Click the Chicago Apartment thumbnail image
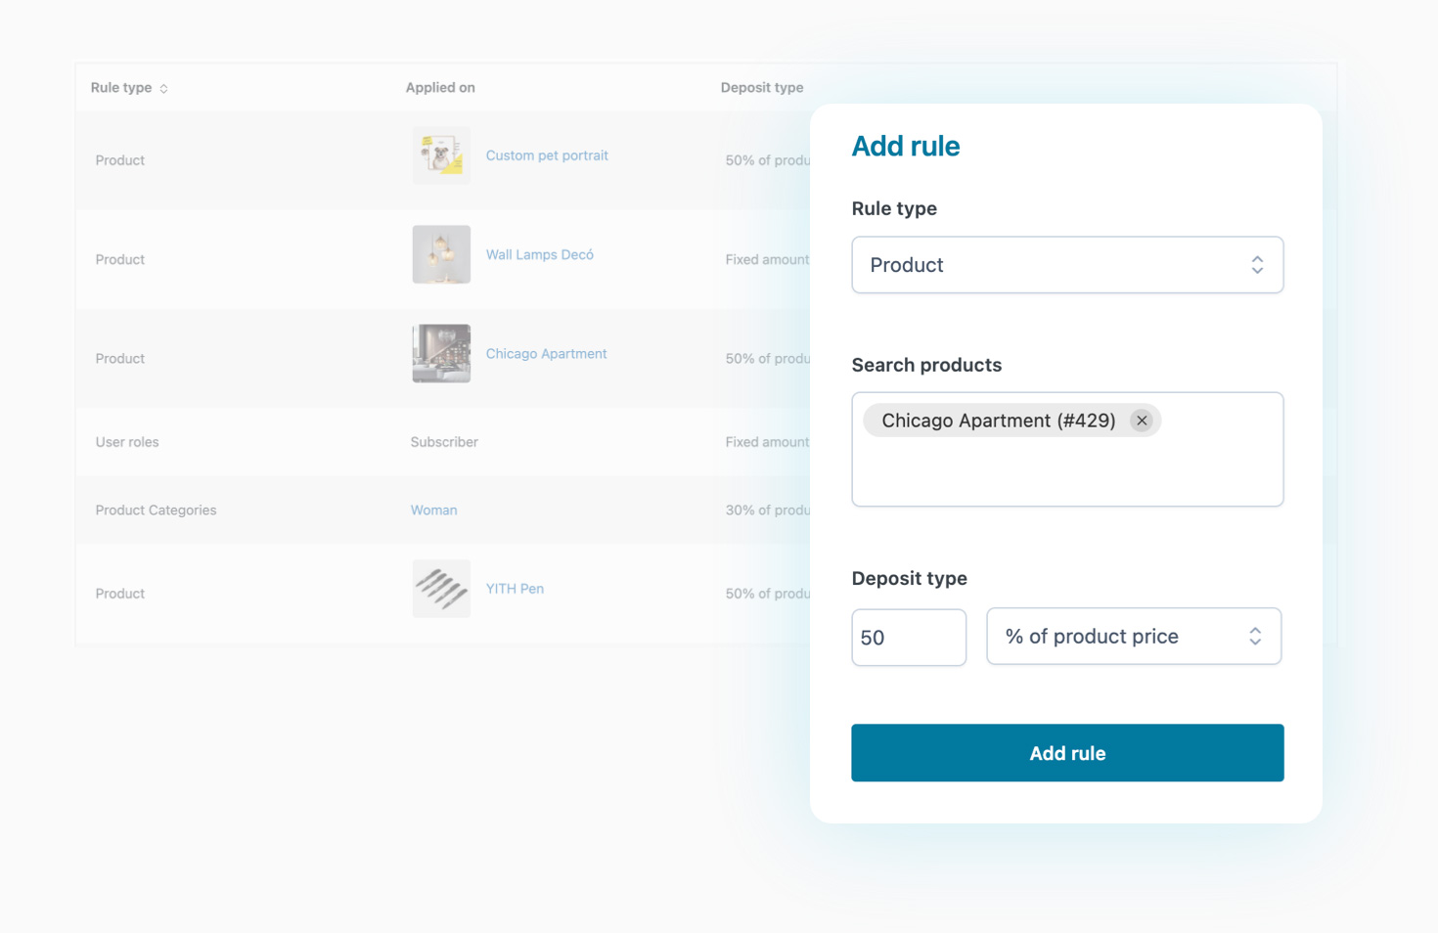Image resolution: width=1438 pixels, height=933 pixels. pos(441,354)
